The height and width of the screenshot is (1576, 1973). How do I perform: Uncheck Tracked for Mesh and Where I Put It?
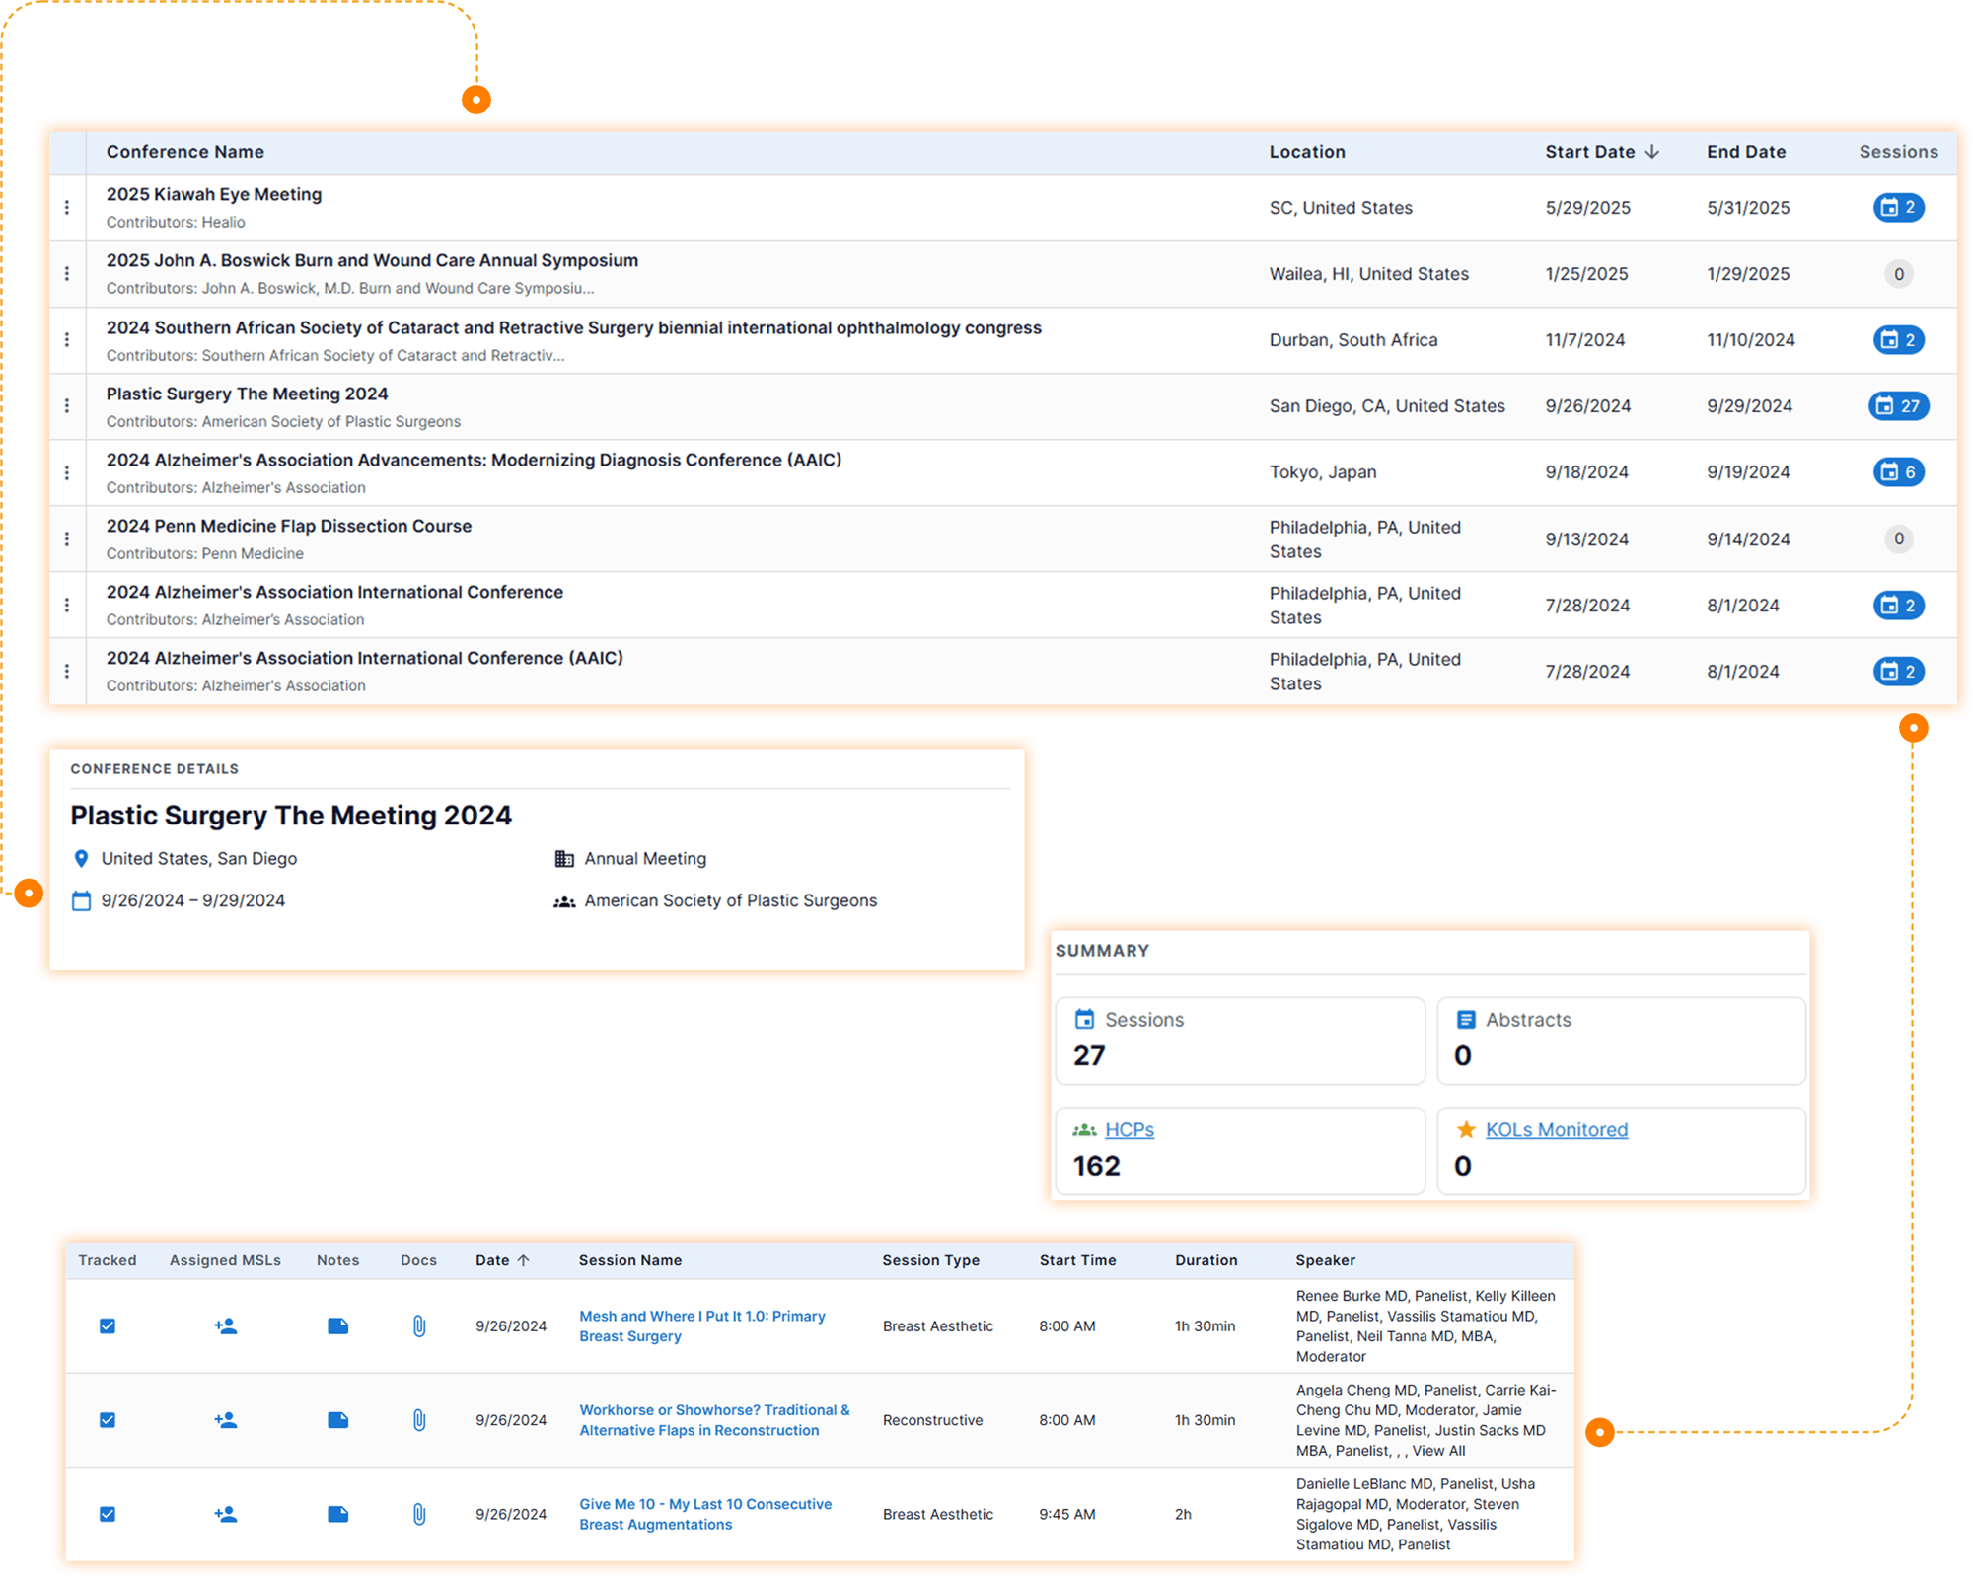(x=108, y=1326)
